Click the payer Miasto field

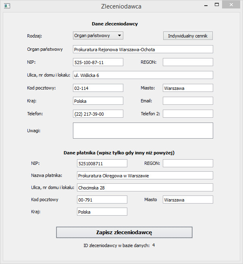tap(188, 200)
